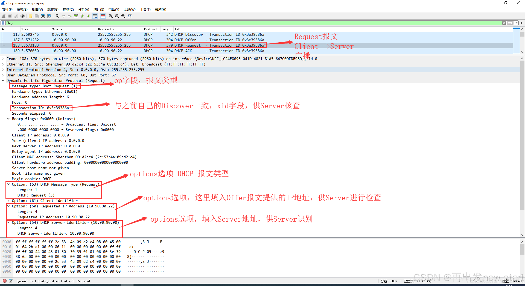This screenshot has height=286, width=525.
Task: Open Find Packet magnifier tool
Action: (x=57, y=16)
